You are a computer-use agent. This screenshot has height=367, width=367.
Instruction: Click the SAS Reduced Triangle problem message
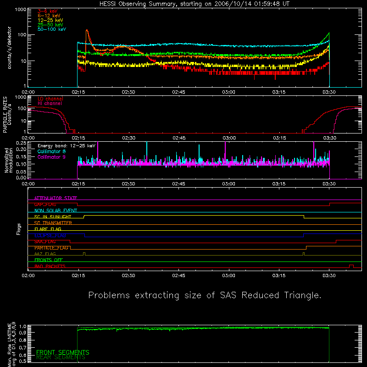pos(205,295)
